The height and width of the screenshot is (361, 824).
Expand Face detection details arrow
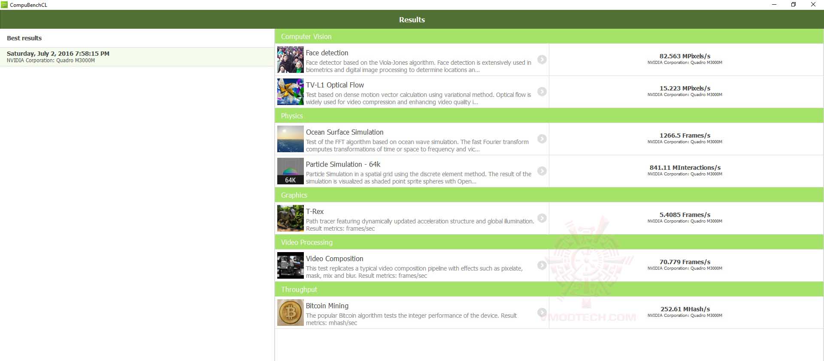coord(542,60)
